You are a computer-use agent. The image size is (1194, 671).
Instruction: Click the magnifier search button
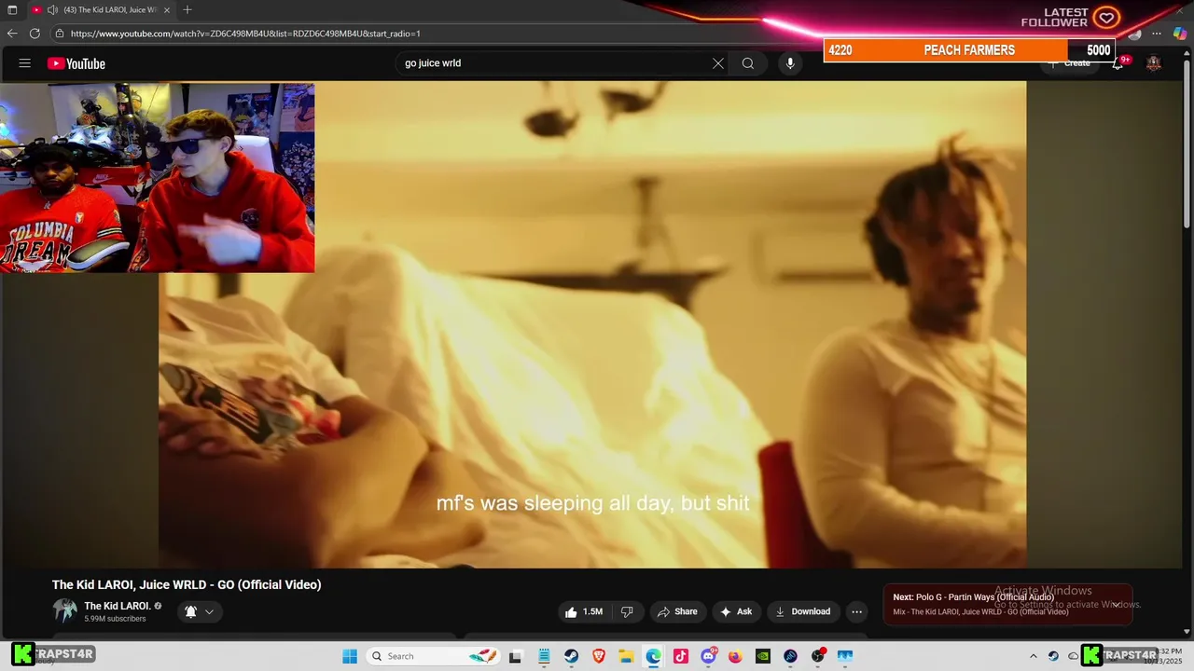click(x=748, y=63)
